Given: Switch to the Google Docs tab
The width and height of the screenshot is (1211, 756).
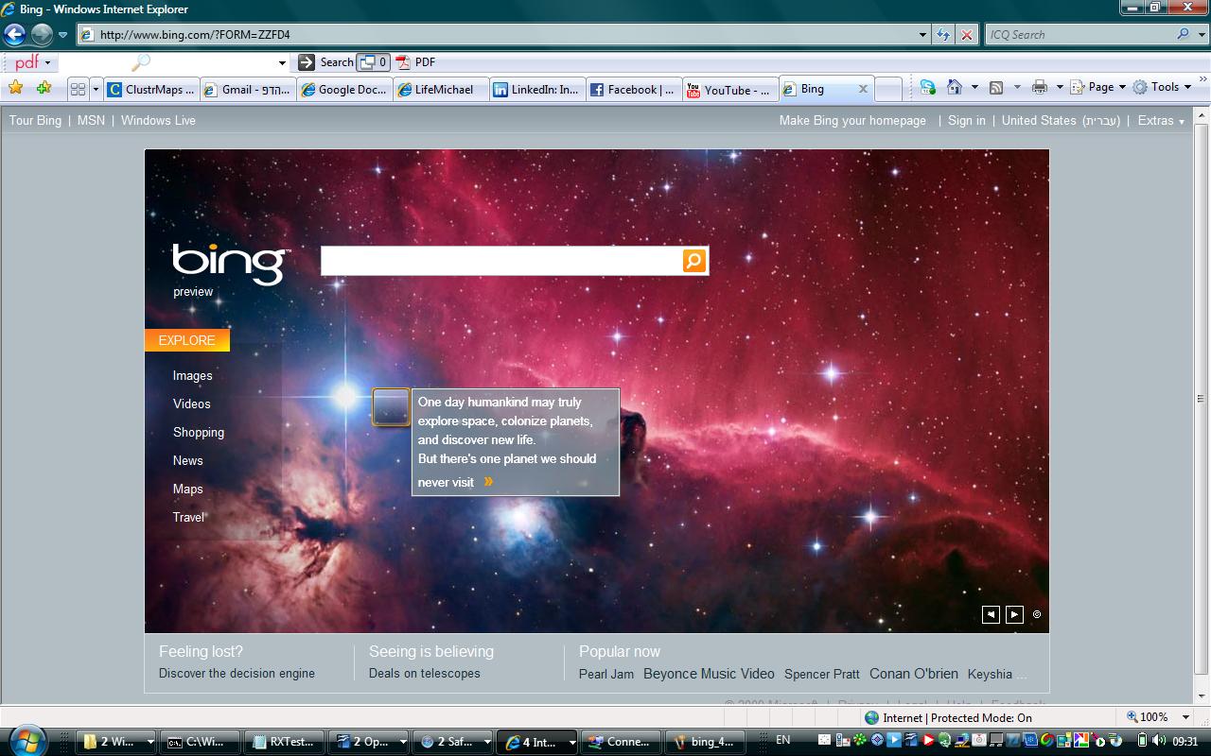Looking at the screenshot, I should click(344, 90).
